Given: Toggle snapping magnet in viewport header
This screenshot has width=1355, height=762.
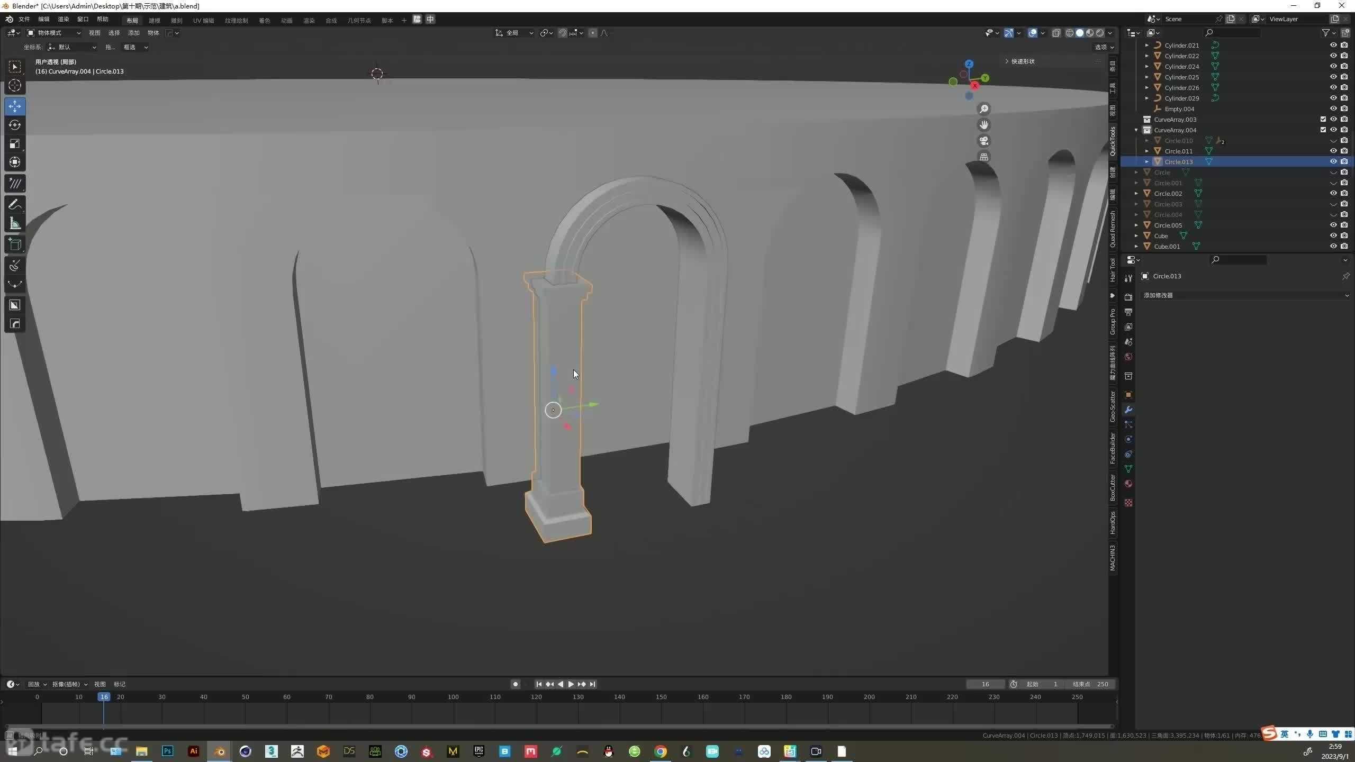Looking at the screenshot, I should tap(563, 33).
